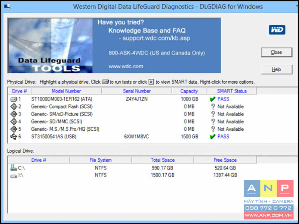The width and height of the screenshot is (299, 224).
Task: Select the Generic- Compact Flash (SCSI) drive
Action: pyautogui.click(x=62, y=107)
